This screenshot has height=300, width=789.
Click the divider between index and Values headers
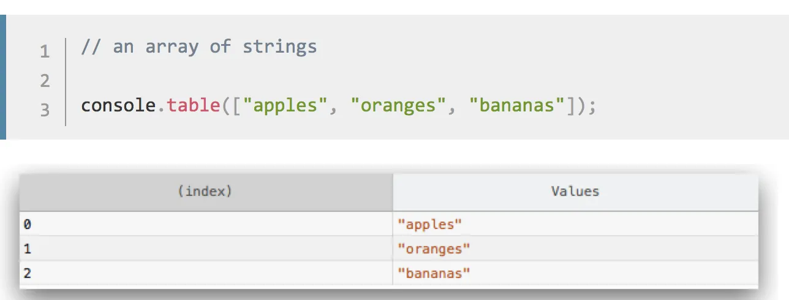(393, 192)
